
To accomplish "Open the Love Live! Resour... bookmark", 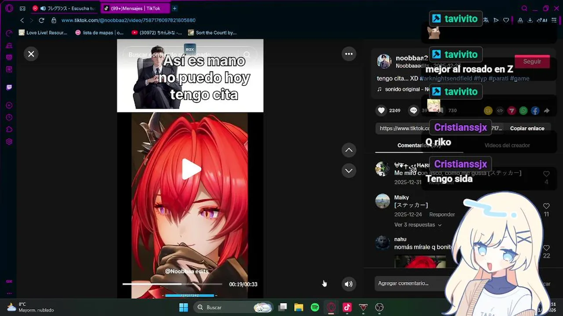I will point(43,32).
